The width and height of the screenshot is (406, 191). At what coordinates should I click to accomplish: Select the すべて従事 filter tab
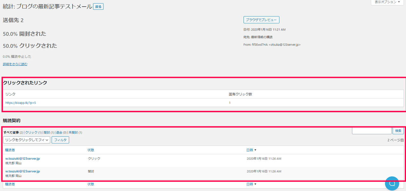pyautogui.click(x=11, y=132)
